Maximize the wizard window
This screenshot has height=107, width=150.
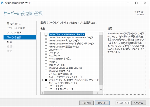pos(136,3)
